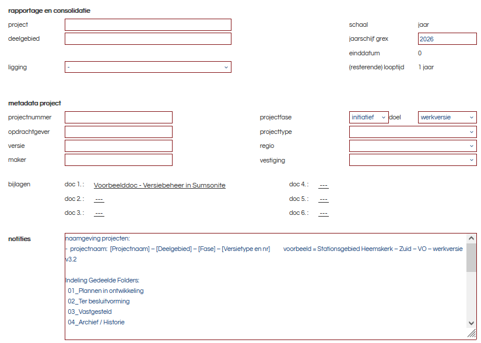The height and width of the screenshot is (343, 481).
Task: Open the doc 4 attachment slot
Action: tap(324, 184)
